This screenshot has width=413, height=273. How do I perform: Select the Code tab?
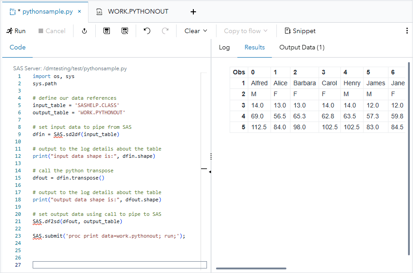coord(18,48)
